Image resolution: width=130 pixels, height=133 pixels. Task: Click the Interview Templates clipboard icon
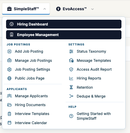(x=9, y=114)
